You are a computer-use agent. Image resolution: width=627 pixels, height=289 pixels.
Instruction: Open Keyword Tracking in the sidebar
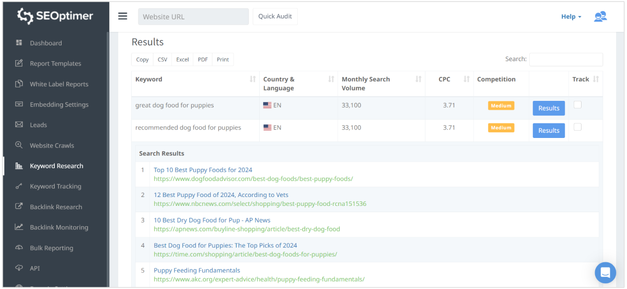[x=55, y=187]
